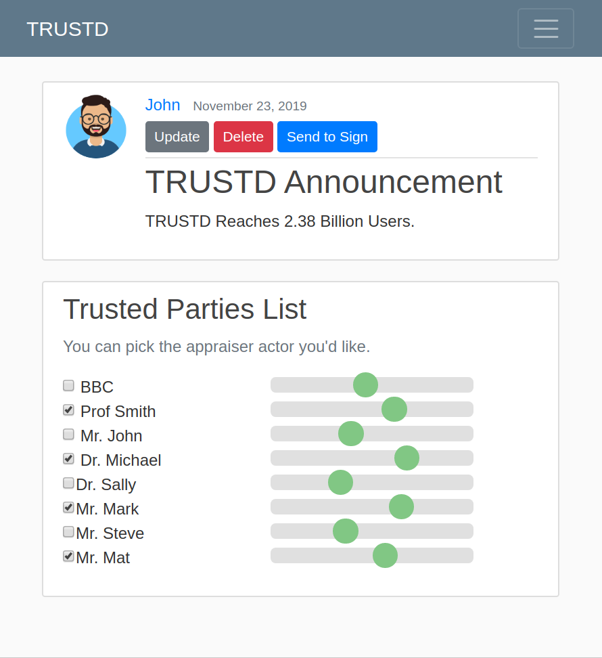
Task: Click the Update button
Action: click(x=177, y=137)
